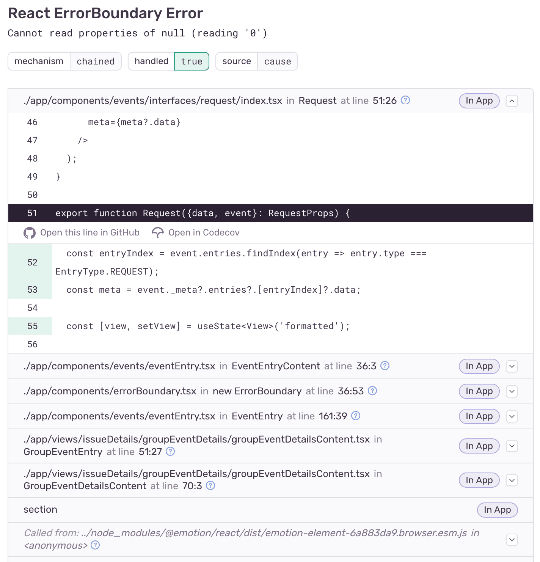Toggle In App on the new ErrorBoundary frame
Image resolution: width=540 pixels, height=562 pixels.
[x=479, y=391]
